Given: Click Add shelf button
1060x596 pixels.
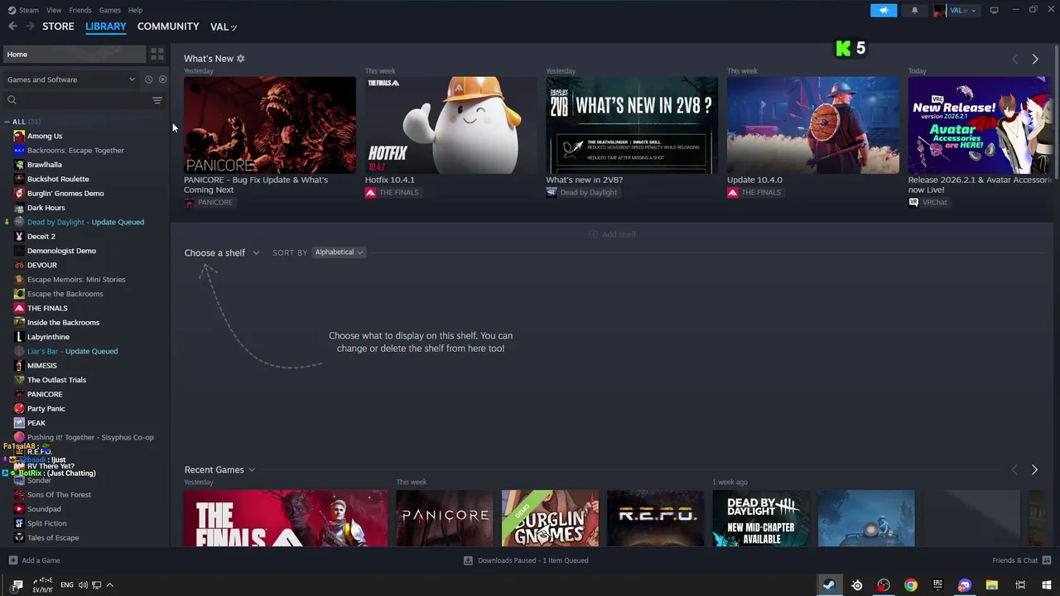Looking at the screenshot, I should pyautogui.click(x=612, y=234).
